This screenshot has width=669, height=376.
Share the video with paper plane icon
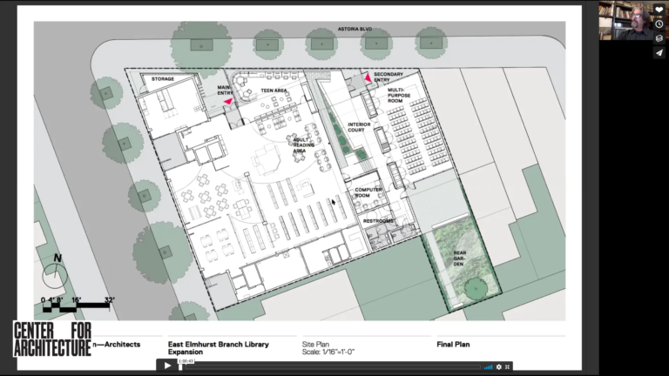click(x=659, y=52)
